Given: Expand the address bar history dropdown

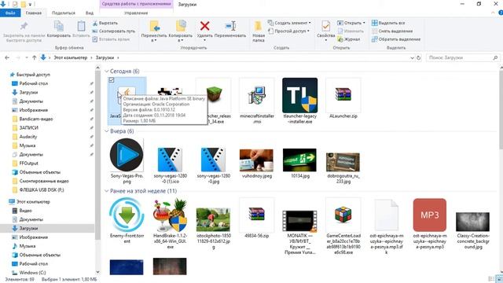Looking at the screenshot, I should (x=412, y=57).
